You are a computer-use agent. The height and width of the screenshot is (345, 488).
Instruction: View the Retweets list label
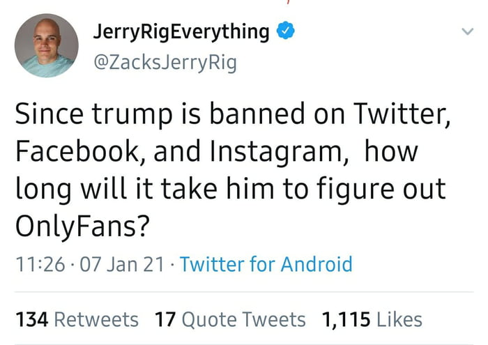[96, 319]
